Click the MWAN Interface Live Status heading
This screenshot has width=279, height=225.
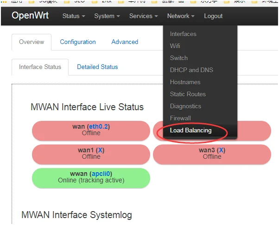click(x=87, y=107)
